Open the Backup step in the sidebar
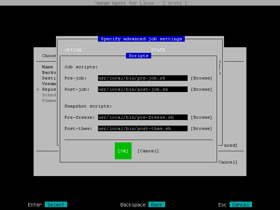The height and width of the screenshot is (210, 280). click(47, 72)
